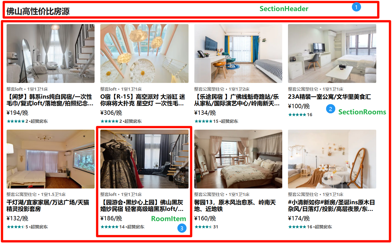Click the 佛山高性价比房源 section heading
This screenshot has width=392, height=243.
tap(38, 11)
